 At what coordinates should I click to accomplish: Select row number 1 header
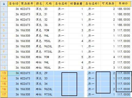(4, 9)
